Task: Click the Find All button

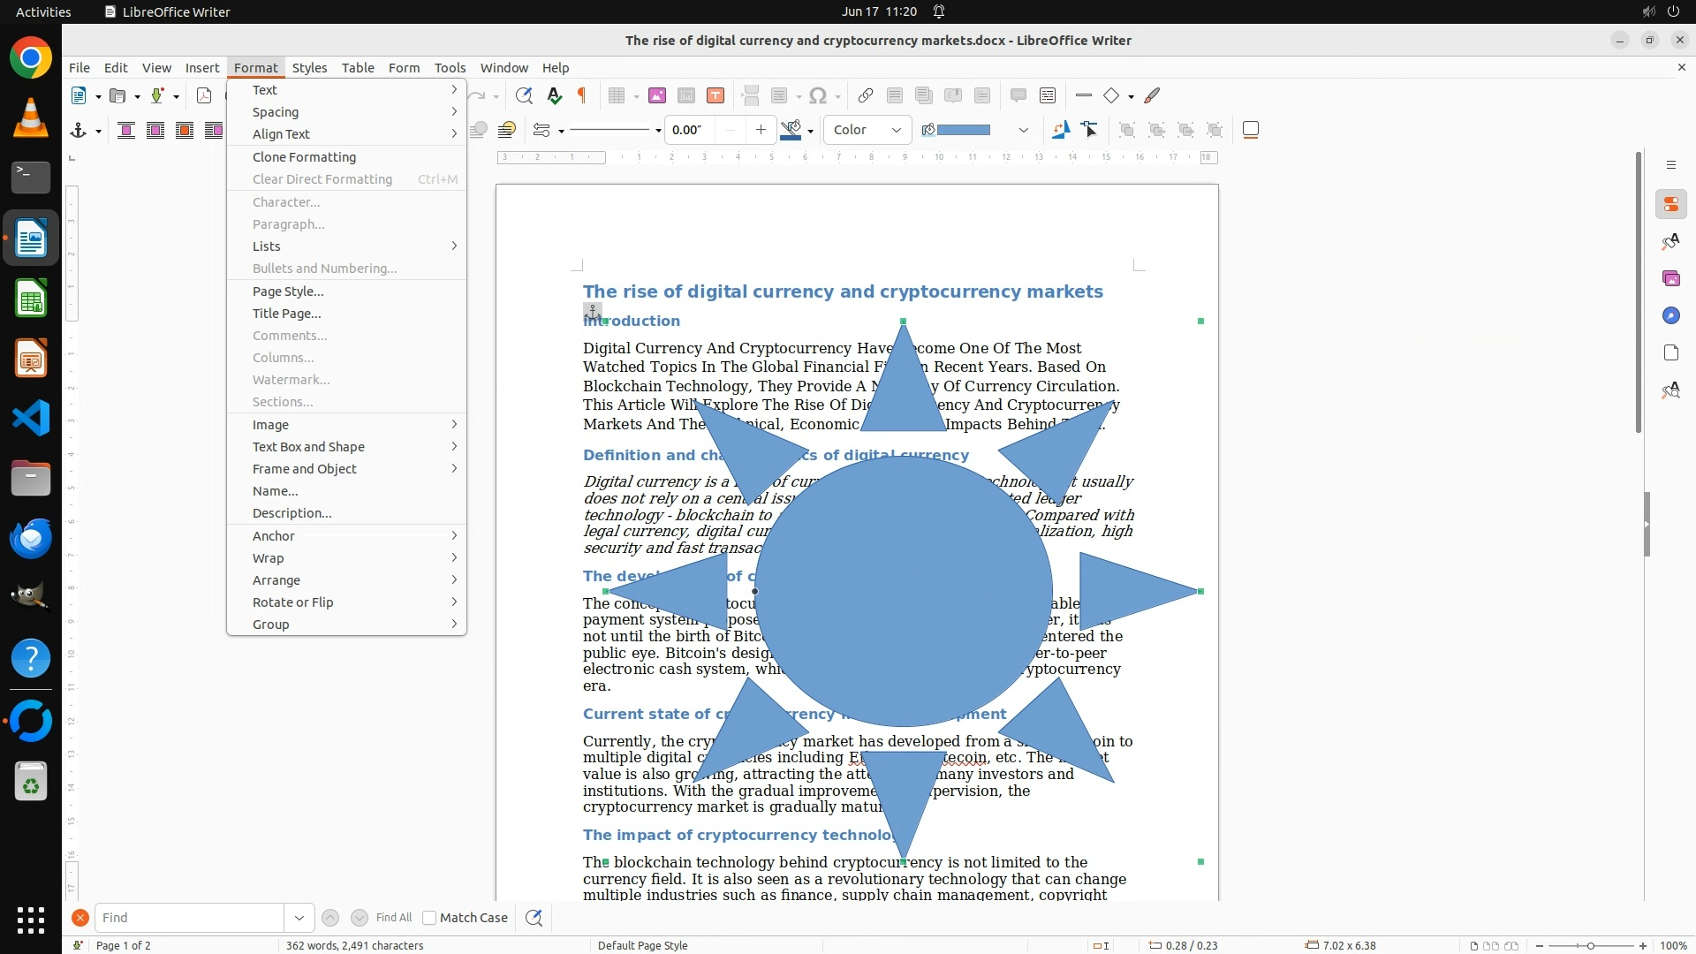Action: [393, 918]
